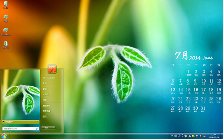Launch 运行... from the Start menu
The width and height of the screenshot is (223, 139).
click(45, 117)
